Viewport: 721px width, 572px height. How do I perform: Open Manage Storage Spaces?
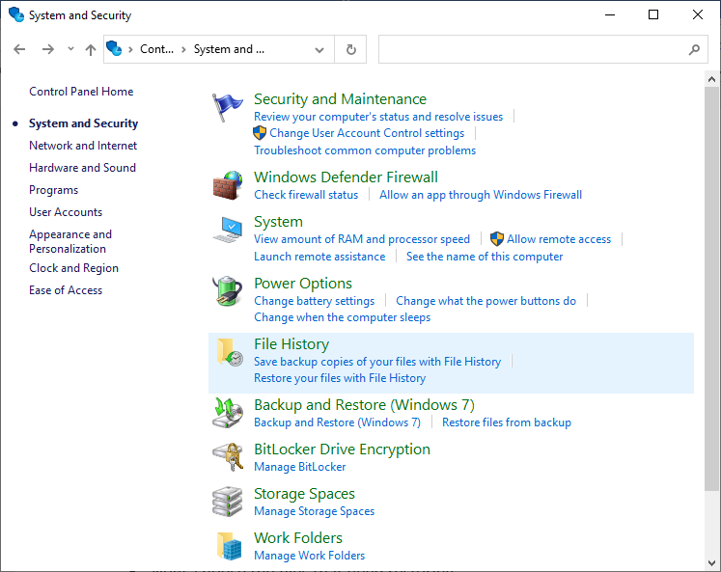[x=315, y=511]
